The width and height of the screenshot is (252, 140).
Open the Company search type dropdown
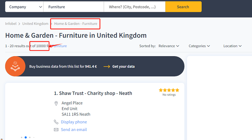(24, 7)
